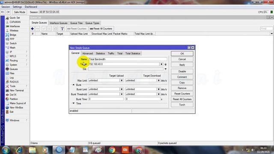Click the undo arrow in top toolbar

pos(3,12)
